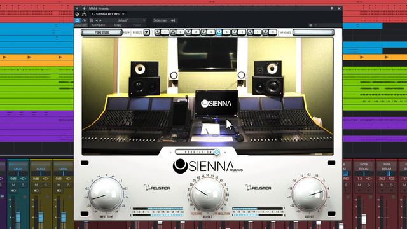Screen dimensions: 407x229
Task: Solo the teal mixer channel
Action: click(23, 185)
